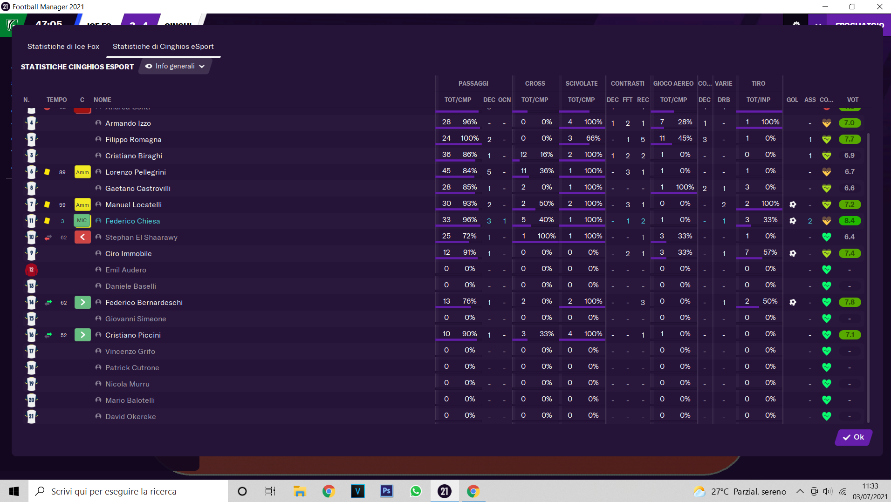
Task: Click Patrick Cutrone's name row
Action: [132, 368]
